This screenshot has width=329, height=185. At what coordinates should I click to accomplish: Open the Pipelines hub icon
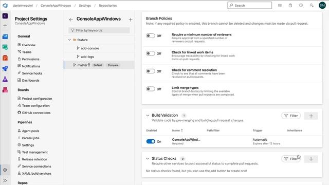coord(5,68)
